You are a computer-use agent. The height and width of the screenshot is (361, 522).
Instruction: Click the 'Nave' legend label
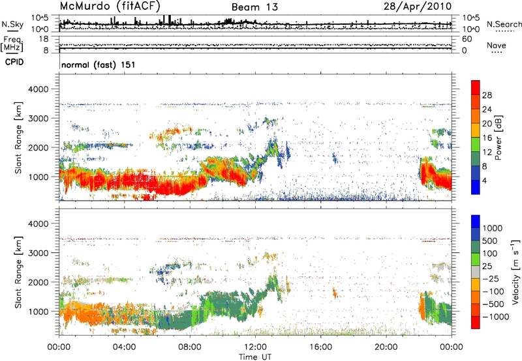point(497,45)
